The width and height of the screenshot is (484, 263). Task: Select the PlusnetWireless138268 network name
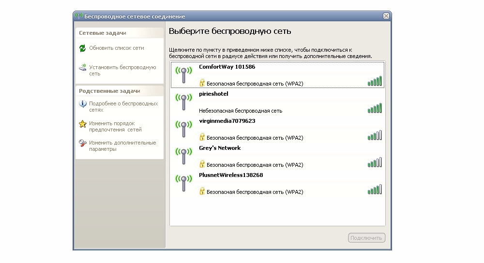click(x=231, y=175)
